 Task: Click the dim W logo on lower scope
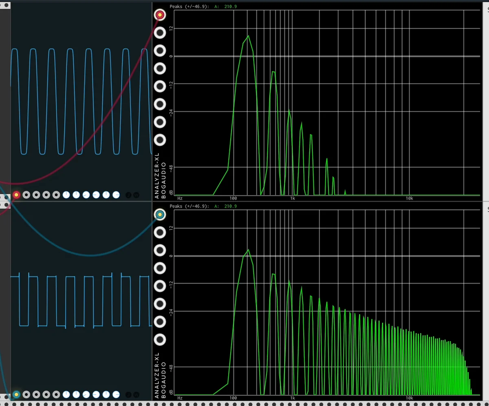tap(136, 394)
